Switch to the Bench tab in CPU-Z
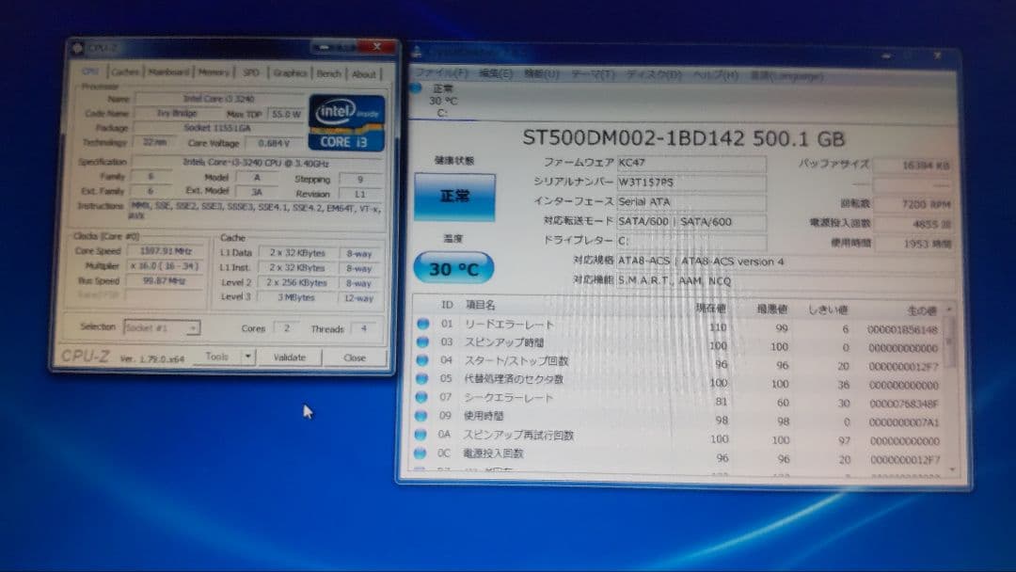The width and height of the screenshot is (1016, 572). (328, 72)
